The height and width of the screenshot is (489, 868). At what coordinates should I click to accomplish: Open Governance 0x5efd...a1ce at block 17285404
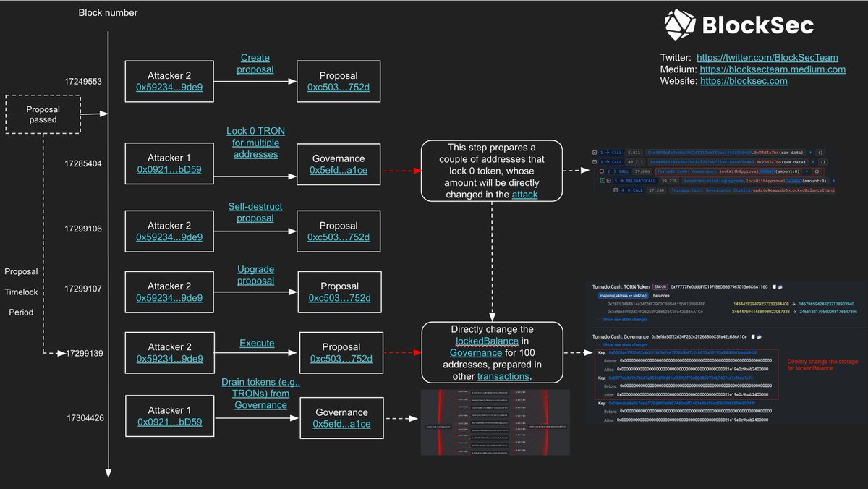pos(339,170)
